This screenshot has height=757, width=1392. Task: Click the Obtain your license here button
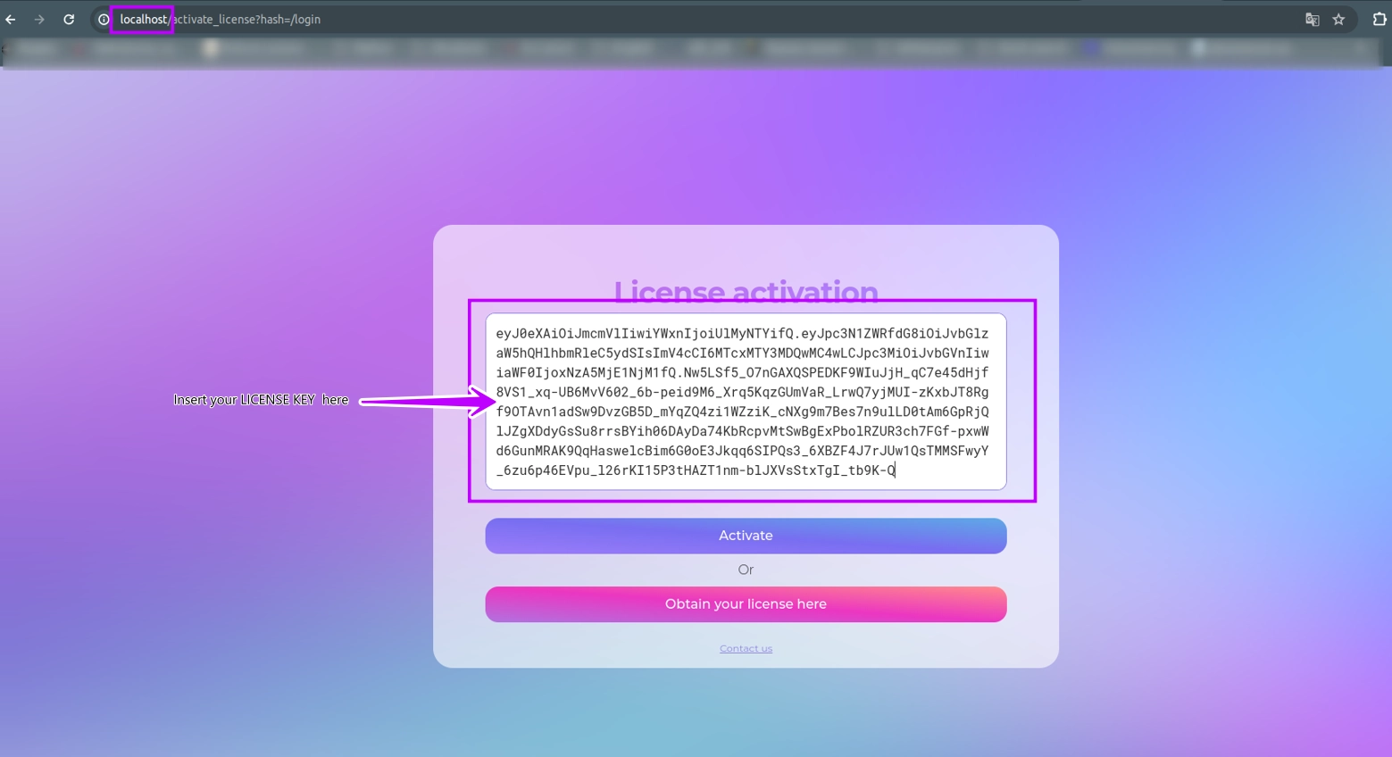click(x=746, y=604)
